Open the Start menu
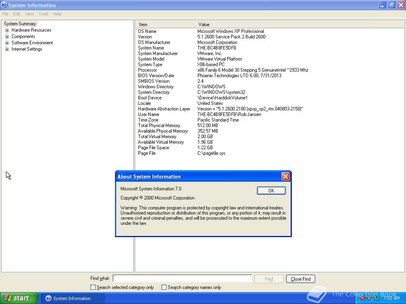This screenshot has height=304, width=406. pyautogui.click(x=19, y=298)
